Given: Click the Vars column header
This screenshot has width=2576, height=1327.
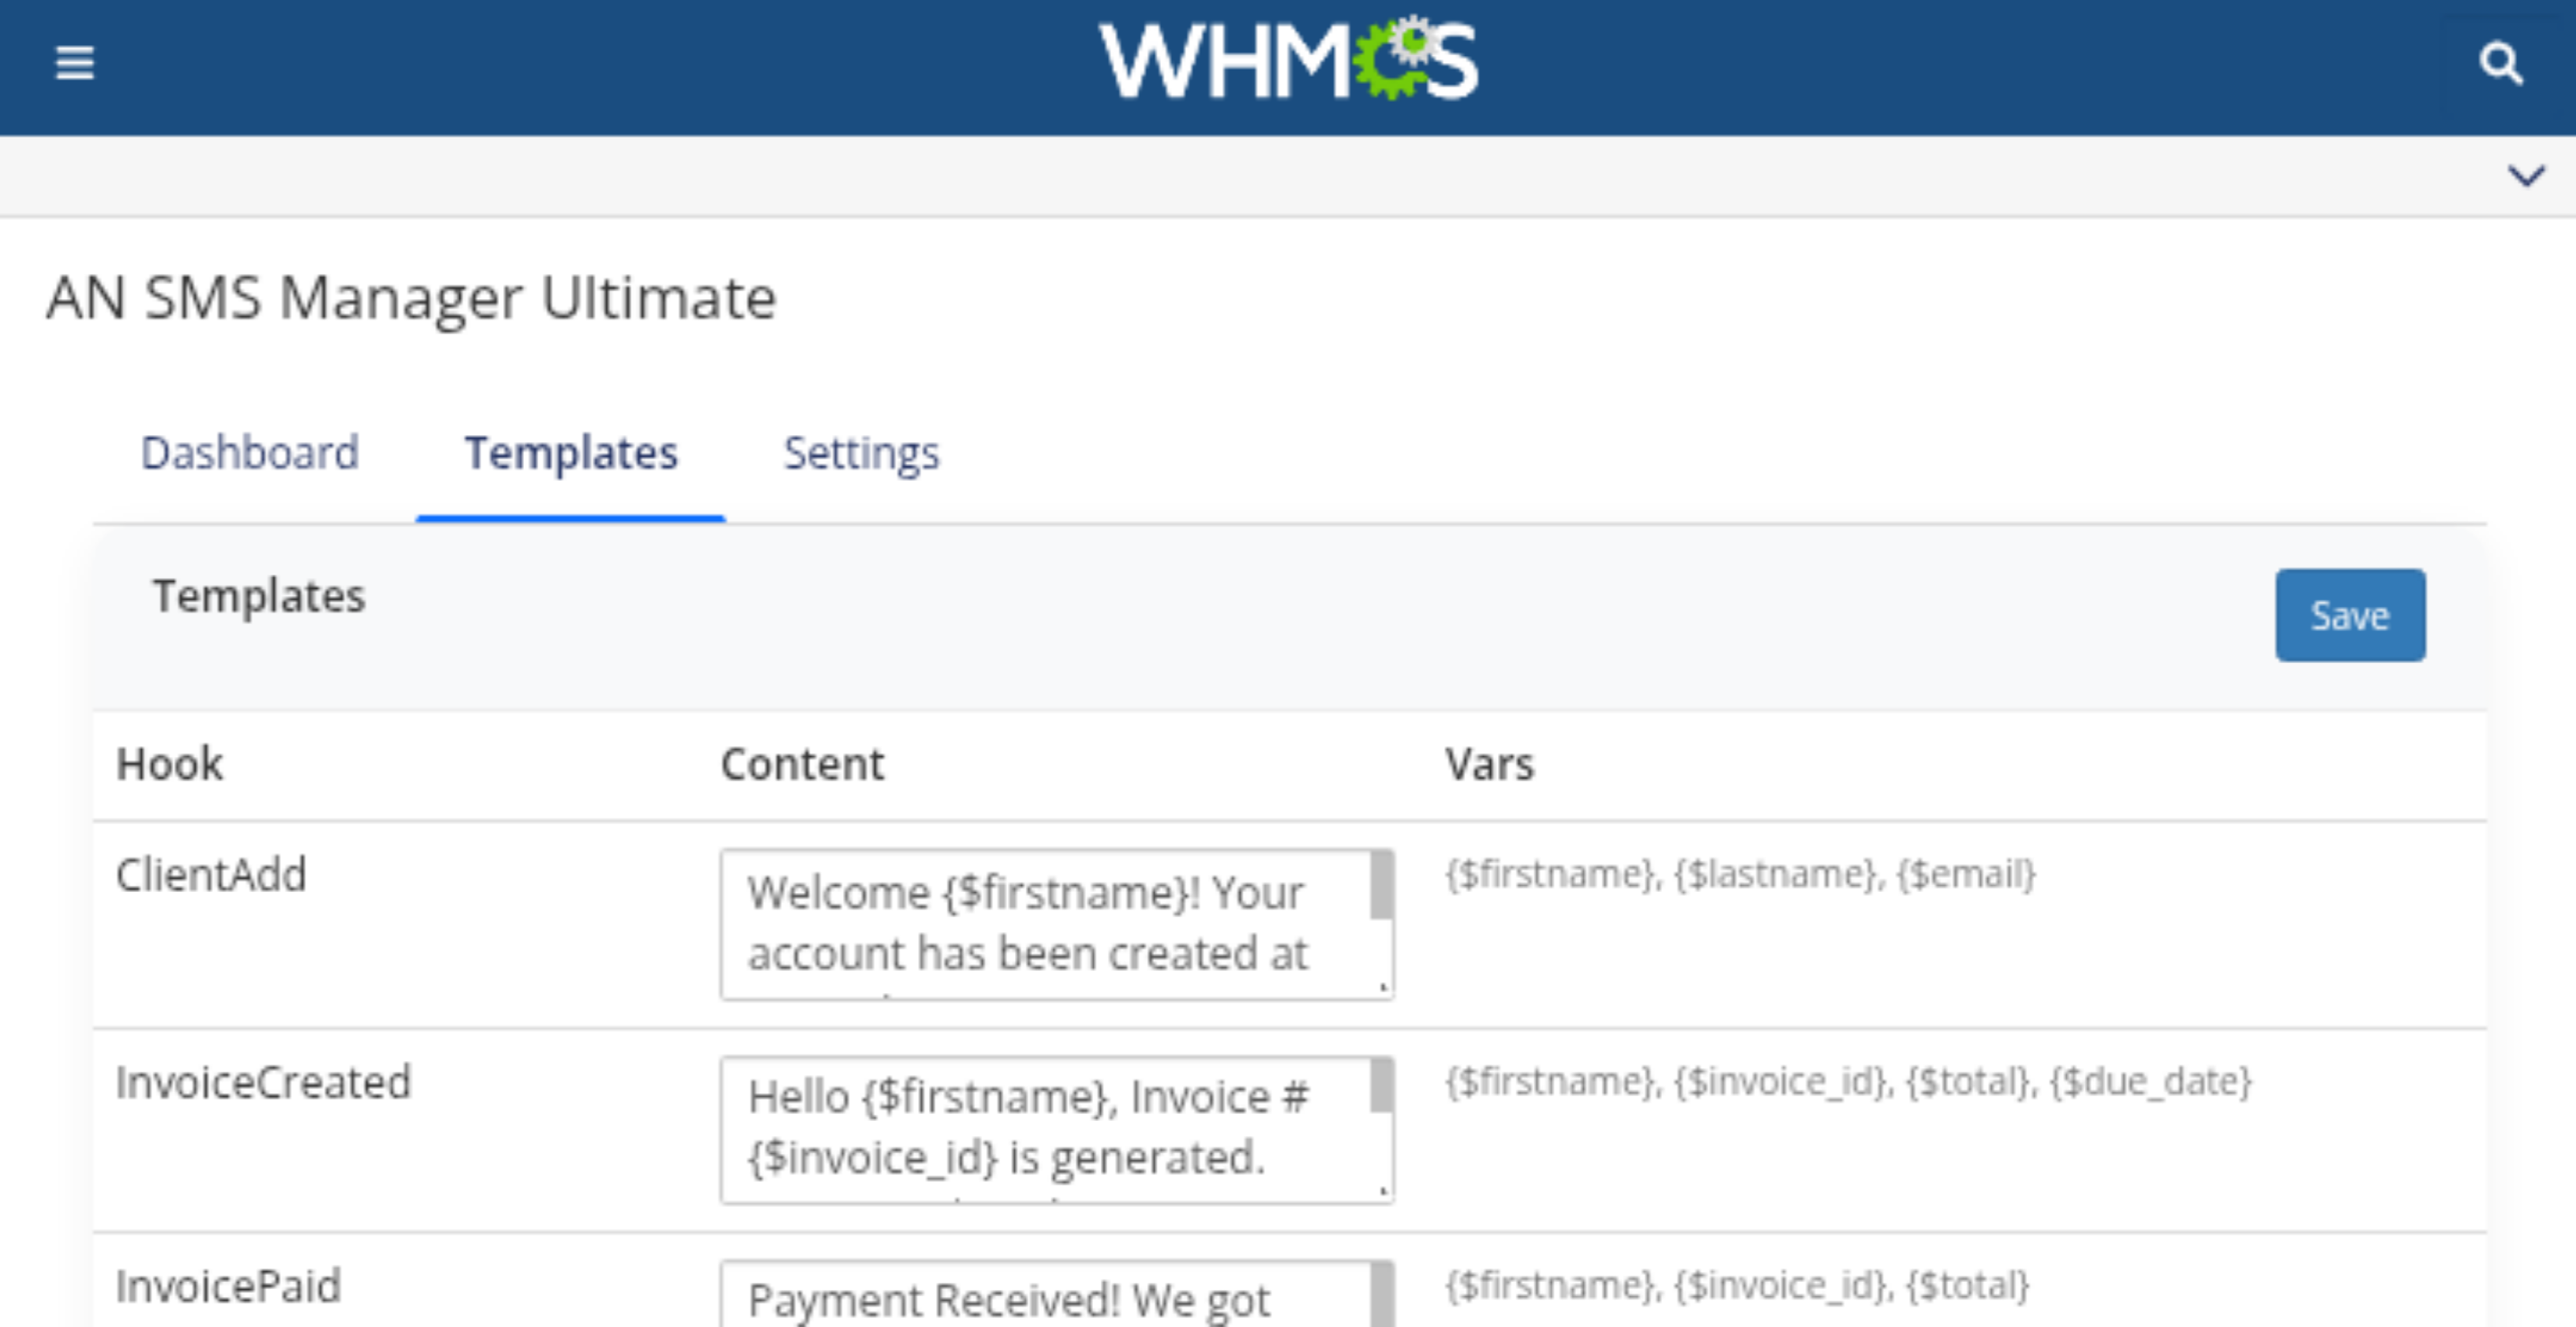Looking at the screenshot, I should [1489, 764].
